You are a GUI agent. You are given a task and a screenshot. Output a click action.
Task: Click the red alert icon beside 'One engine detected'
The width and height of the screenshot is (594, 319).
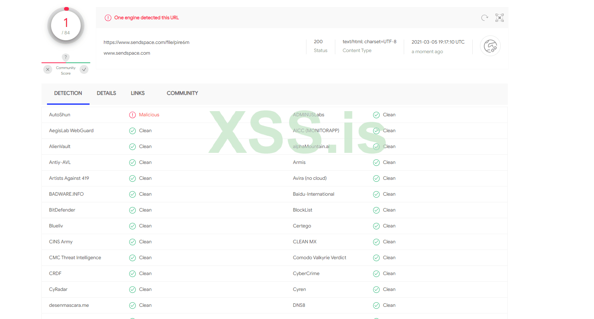[x=108, y=18]
